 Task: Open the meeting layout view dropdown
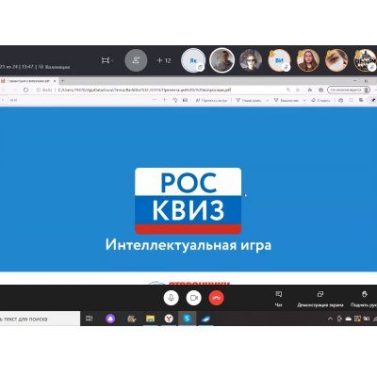tap(107, 60)
